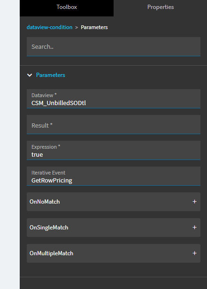Expand the OnMultipleMatch row
Screen dimensions: 207x289
click(x=114, y=253)
